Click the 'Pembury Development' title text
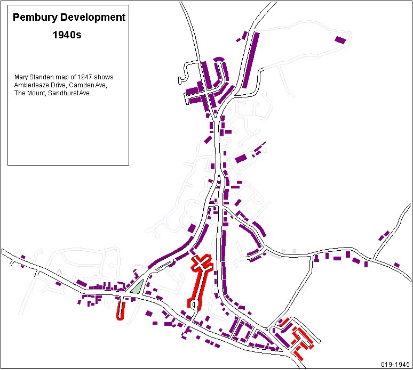 coord(69,18)
